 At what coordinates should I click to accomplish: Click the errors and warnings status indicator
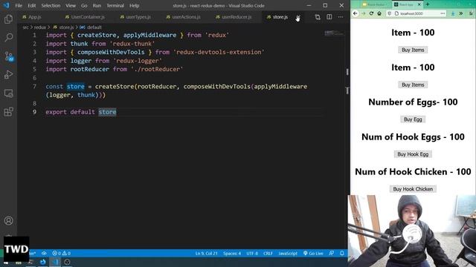coord(61,253)
